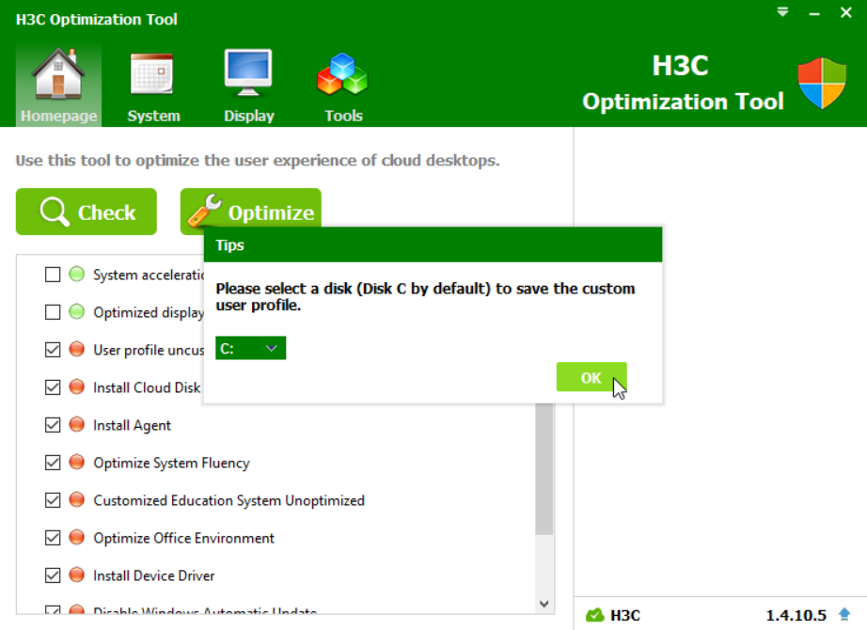Click the Check button
This screenshot has height=630, width=867.
coord(87,212)
